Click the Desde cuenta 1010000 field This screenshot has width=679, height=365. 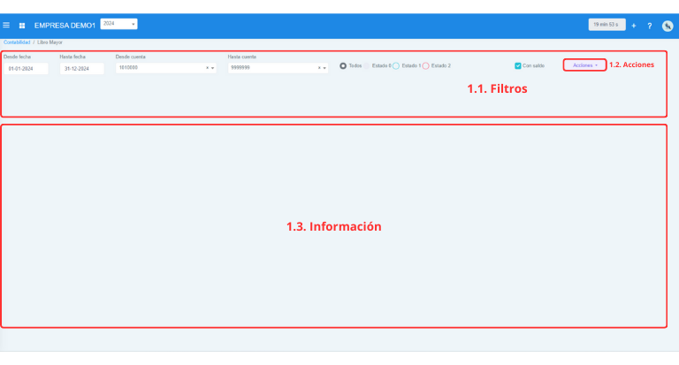click(166, 68)
